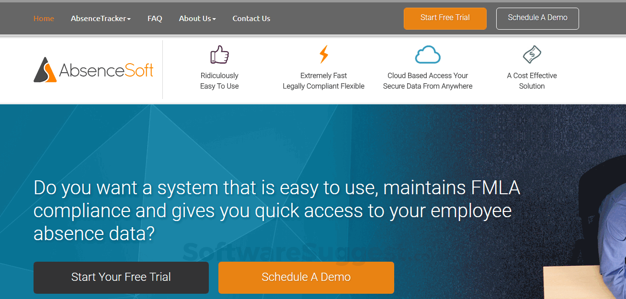Click the hero headline about FMLA compliance

(277, 210)
